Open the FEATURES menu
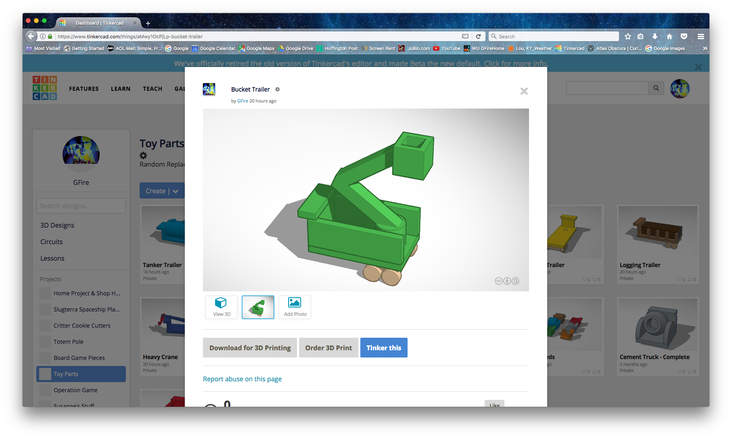 [x=84, y=89]
